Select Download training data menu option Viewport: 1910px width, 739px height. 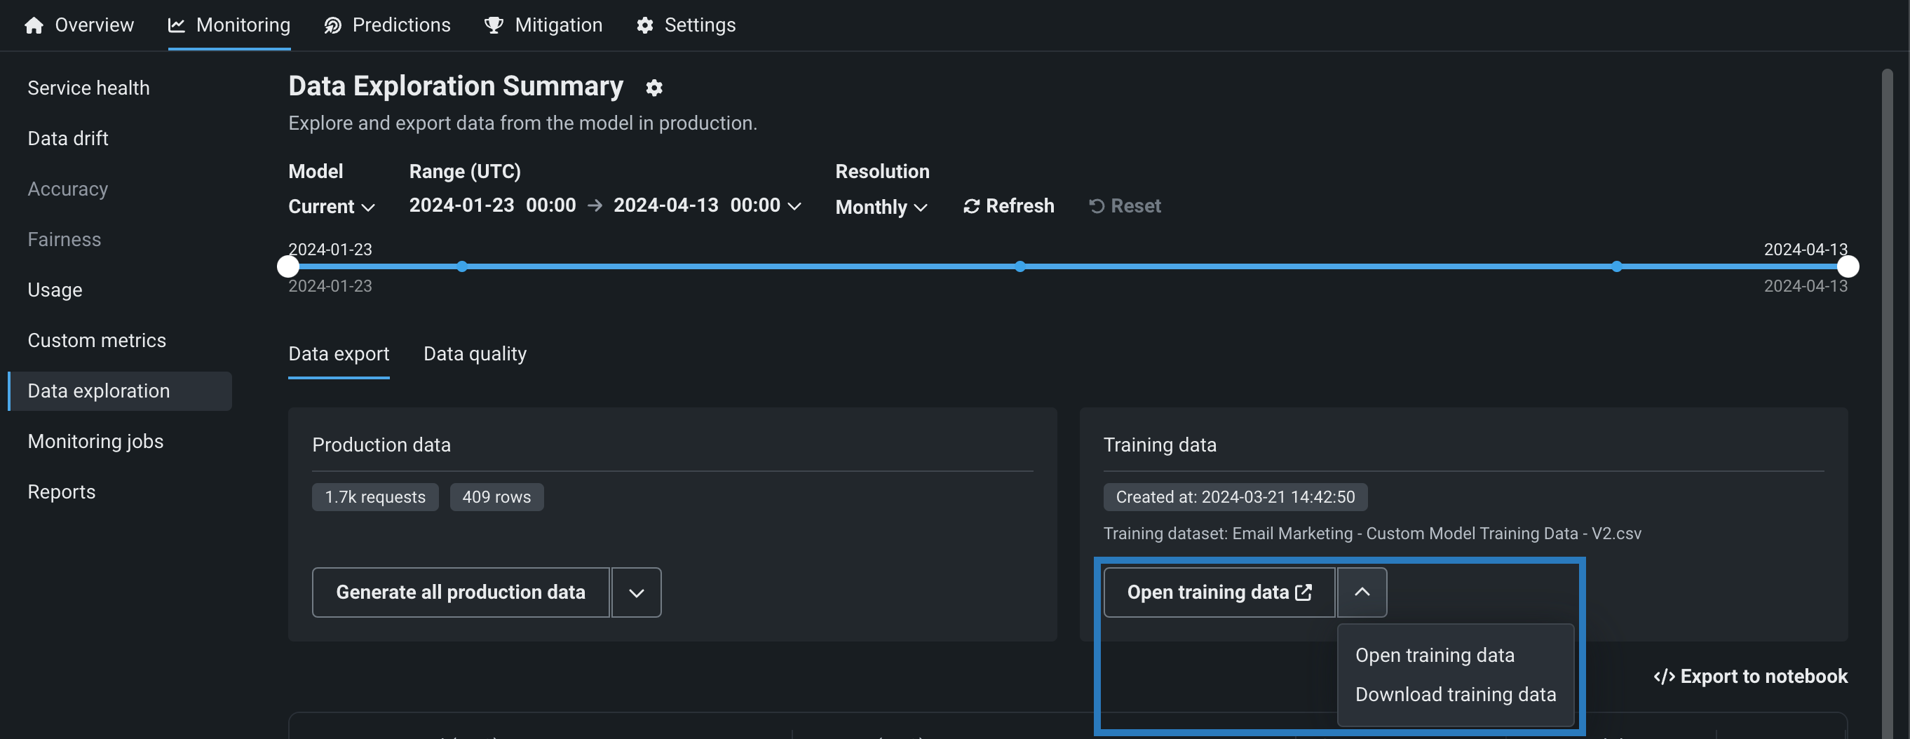1455,695
